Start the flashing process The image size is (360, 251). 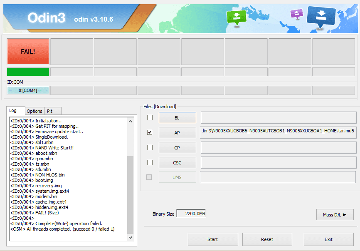click(212, 239)
